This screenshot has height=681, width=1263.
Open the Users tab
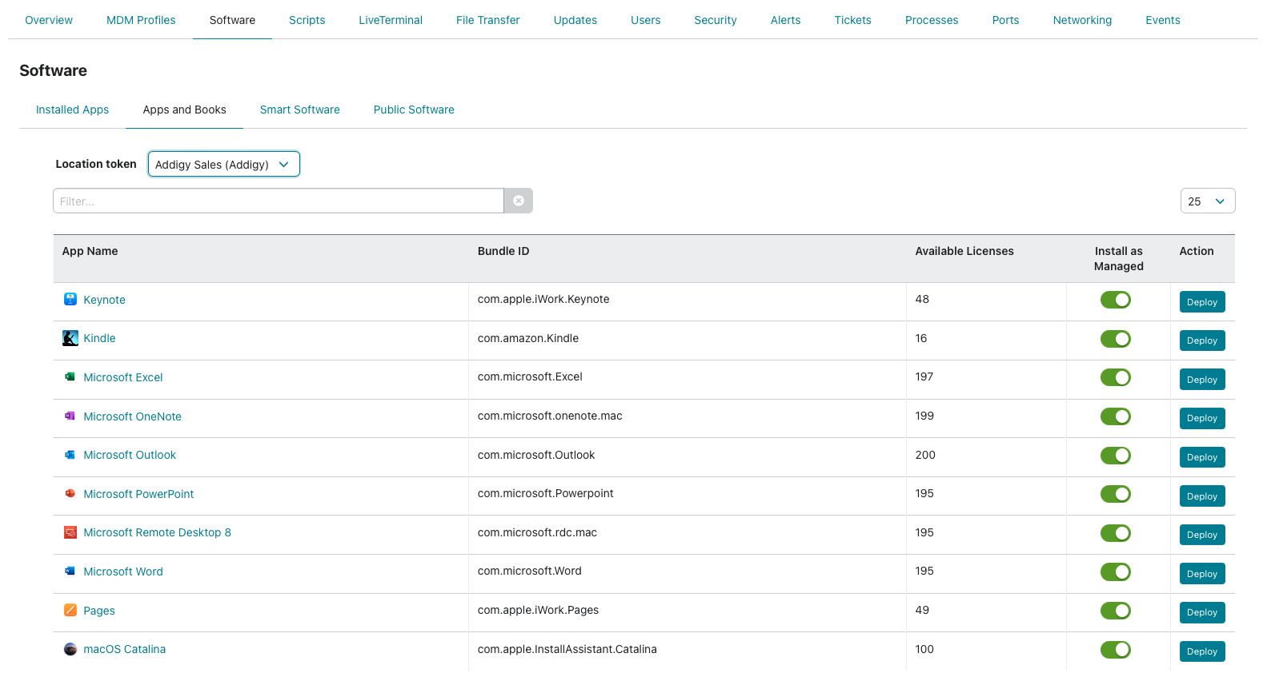(x=646, y=20)
